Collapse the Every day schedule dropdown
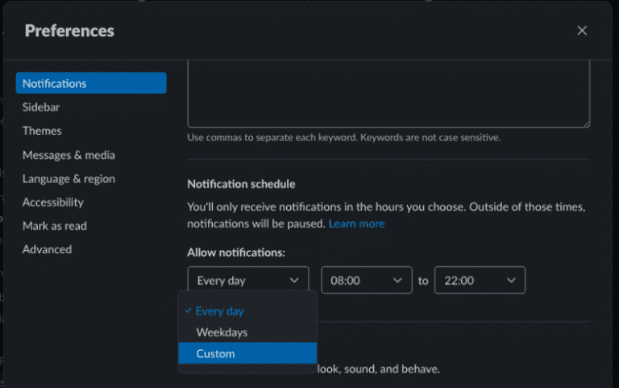This screenshot has width=619, height=388. pyautogui.click(x=247, y=281)
